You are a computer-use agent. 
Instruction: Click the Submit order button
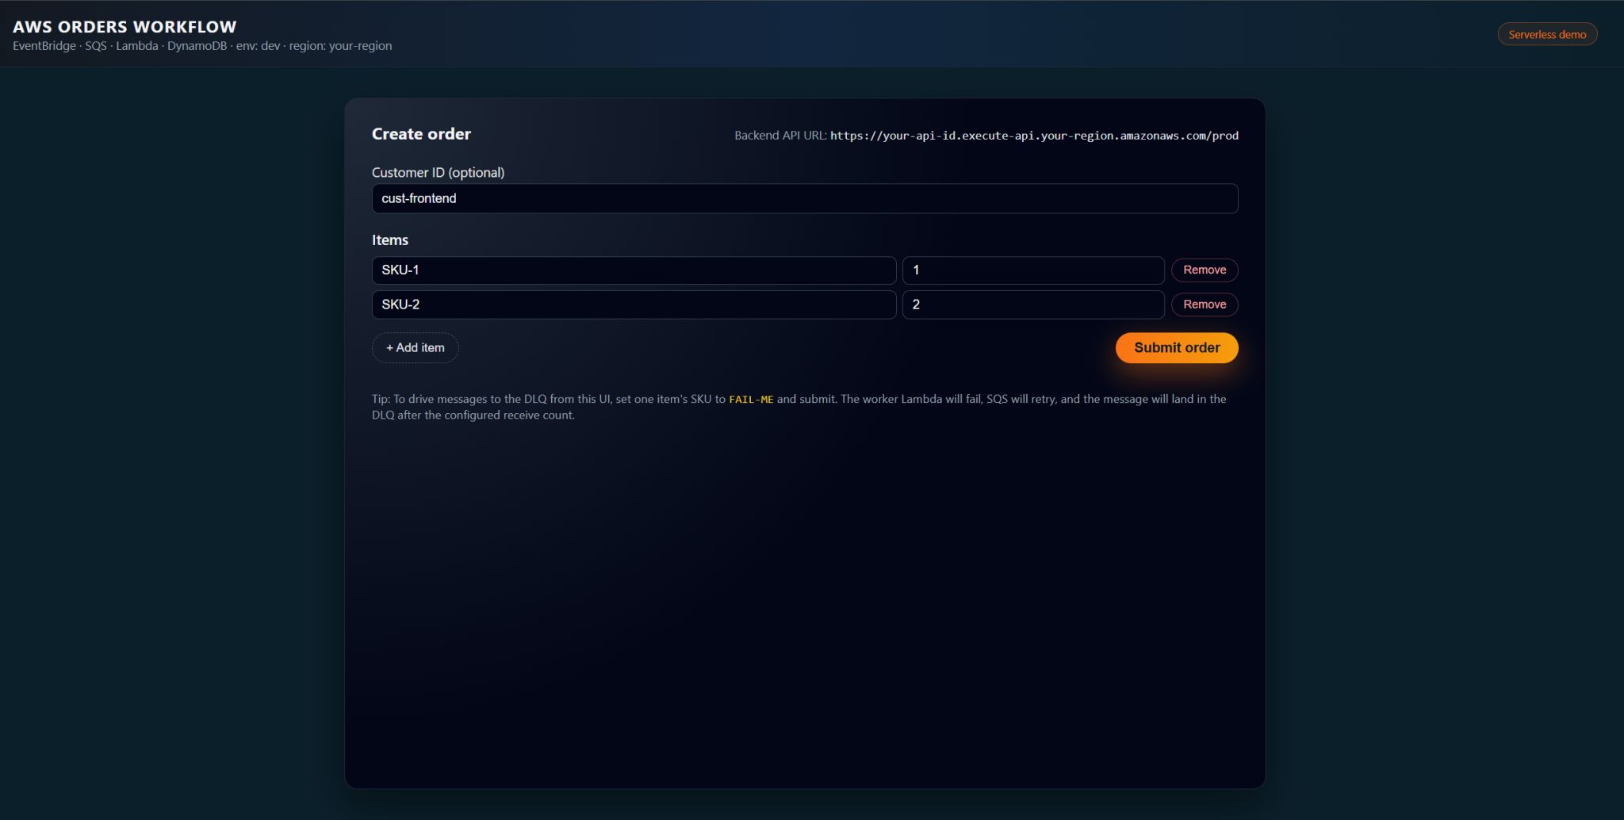coord(1177,347)
